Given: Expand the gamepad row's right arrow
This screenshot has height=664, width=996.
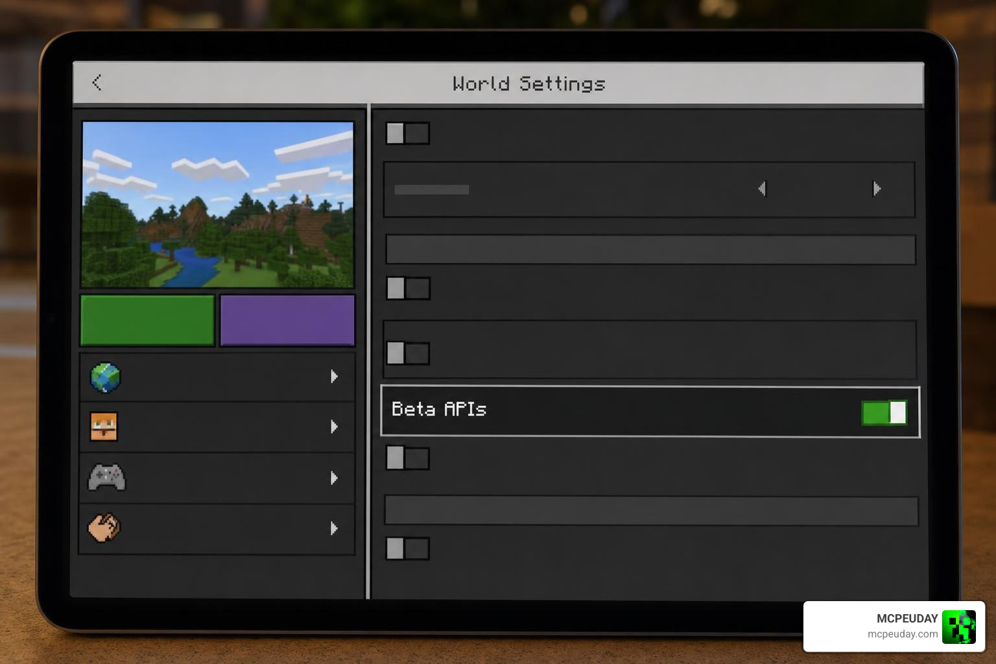Looking at the screenshot, I should click(x=334, y=478).
